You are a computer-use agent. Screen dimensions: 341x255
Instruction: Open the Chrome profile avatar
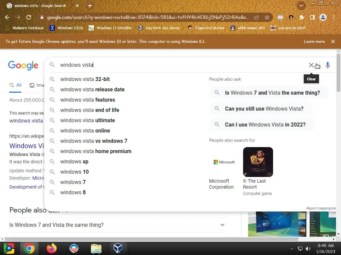point(323,17)
